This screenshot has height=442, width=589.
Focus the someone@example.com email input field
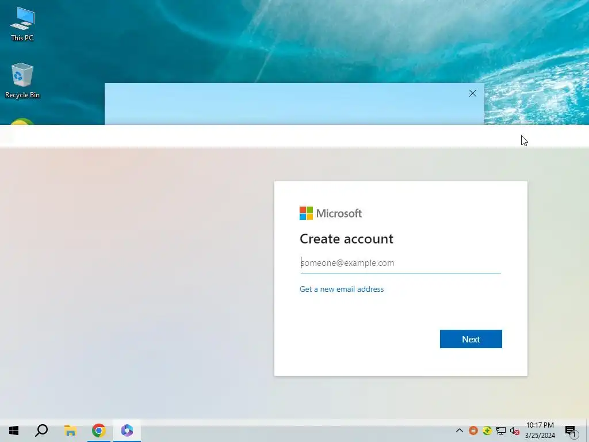click(x=400, y=262)
